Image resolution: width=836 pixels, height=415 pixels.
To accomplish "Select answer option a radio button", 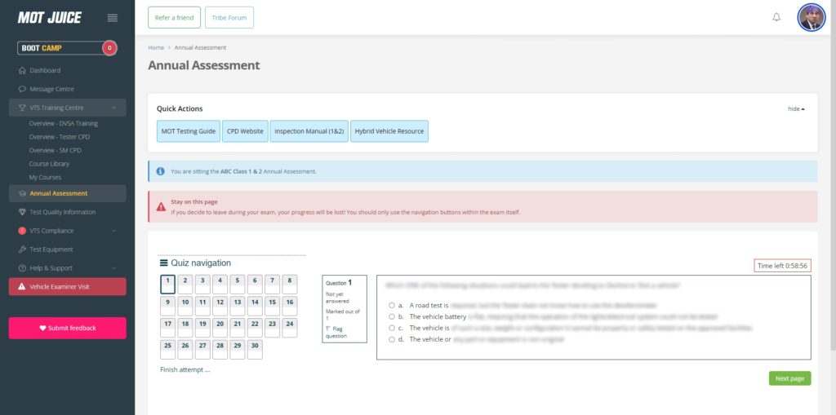I will pyautogui.click(x=392, y=305).
